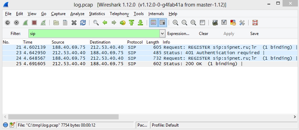Open the Statistics menu
Screen dimensions: 299x130
[x=97, y=14]
